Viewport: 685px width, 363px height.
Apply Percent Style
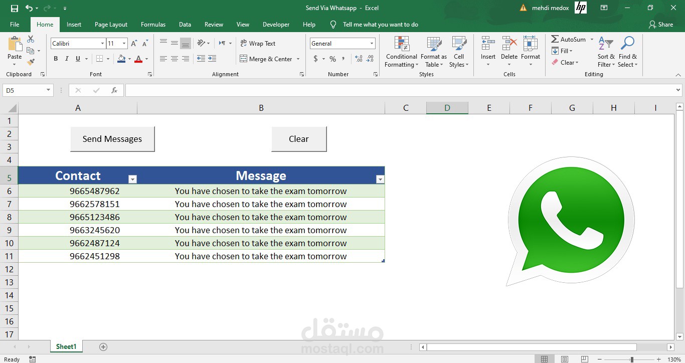[332, 59]
